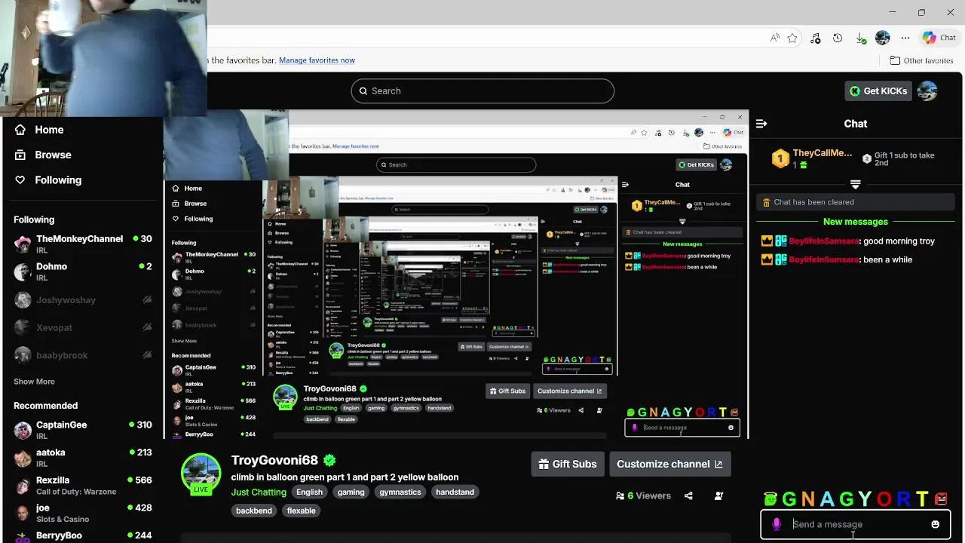Viewport: 965px width, 543px height.
Task: Open Following heart item in main sidebar
Action: (48, 180)
